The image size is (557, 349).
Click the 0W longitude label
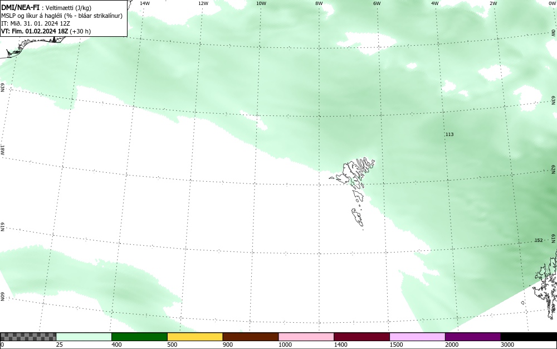click(551, 3)
